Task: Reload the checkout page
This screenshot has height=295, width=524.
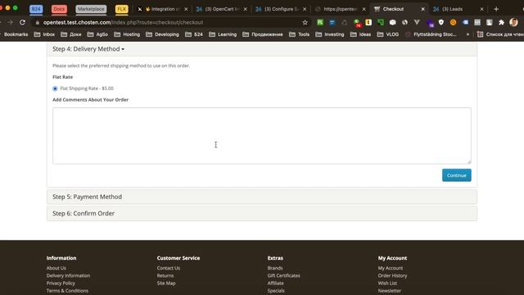Action: 22,22
